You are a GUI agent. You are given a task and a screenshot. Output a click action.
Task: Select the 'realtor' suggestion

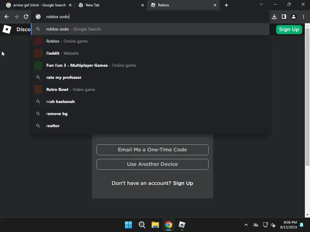coord(150,126)
